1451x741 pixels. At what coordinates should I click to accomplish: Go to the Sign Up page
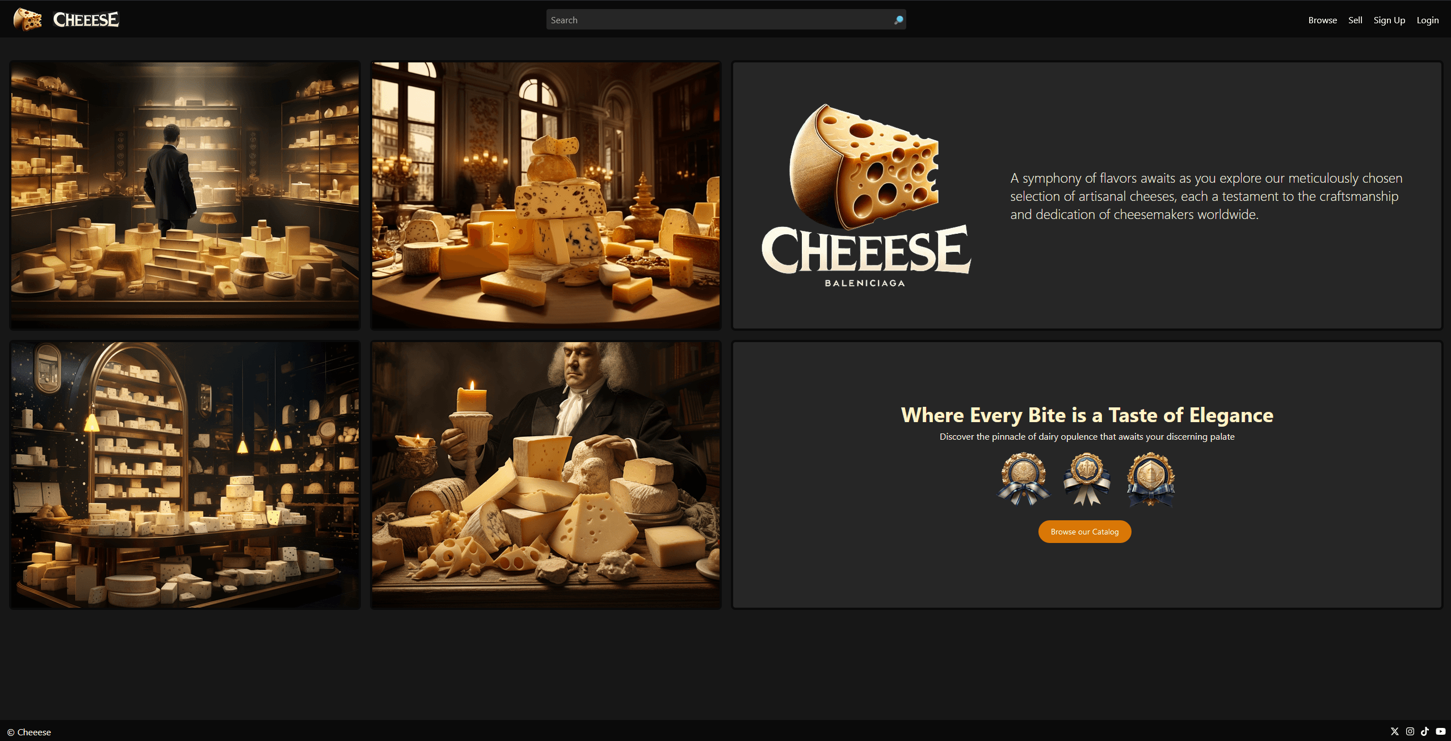tap(1389, 20)
